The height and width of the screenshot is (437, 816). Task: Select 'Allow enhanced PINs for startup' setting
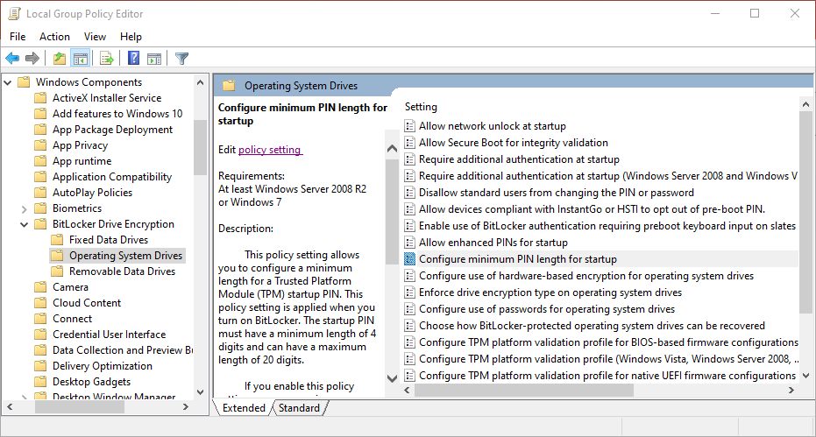pyautogui.click(x=493, y=243)
